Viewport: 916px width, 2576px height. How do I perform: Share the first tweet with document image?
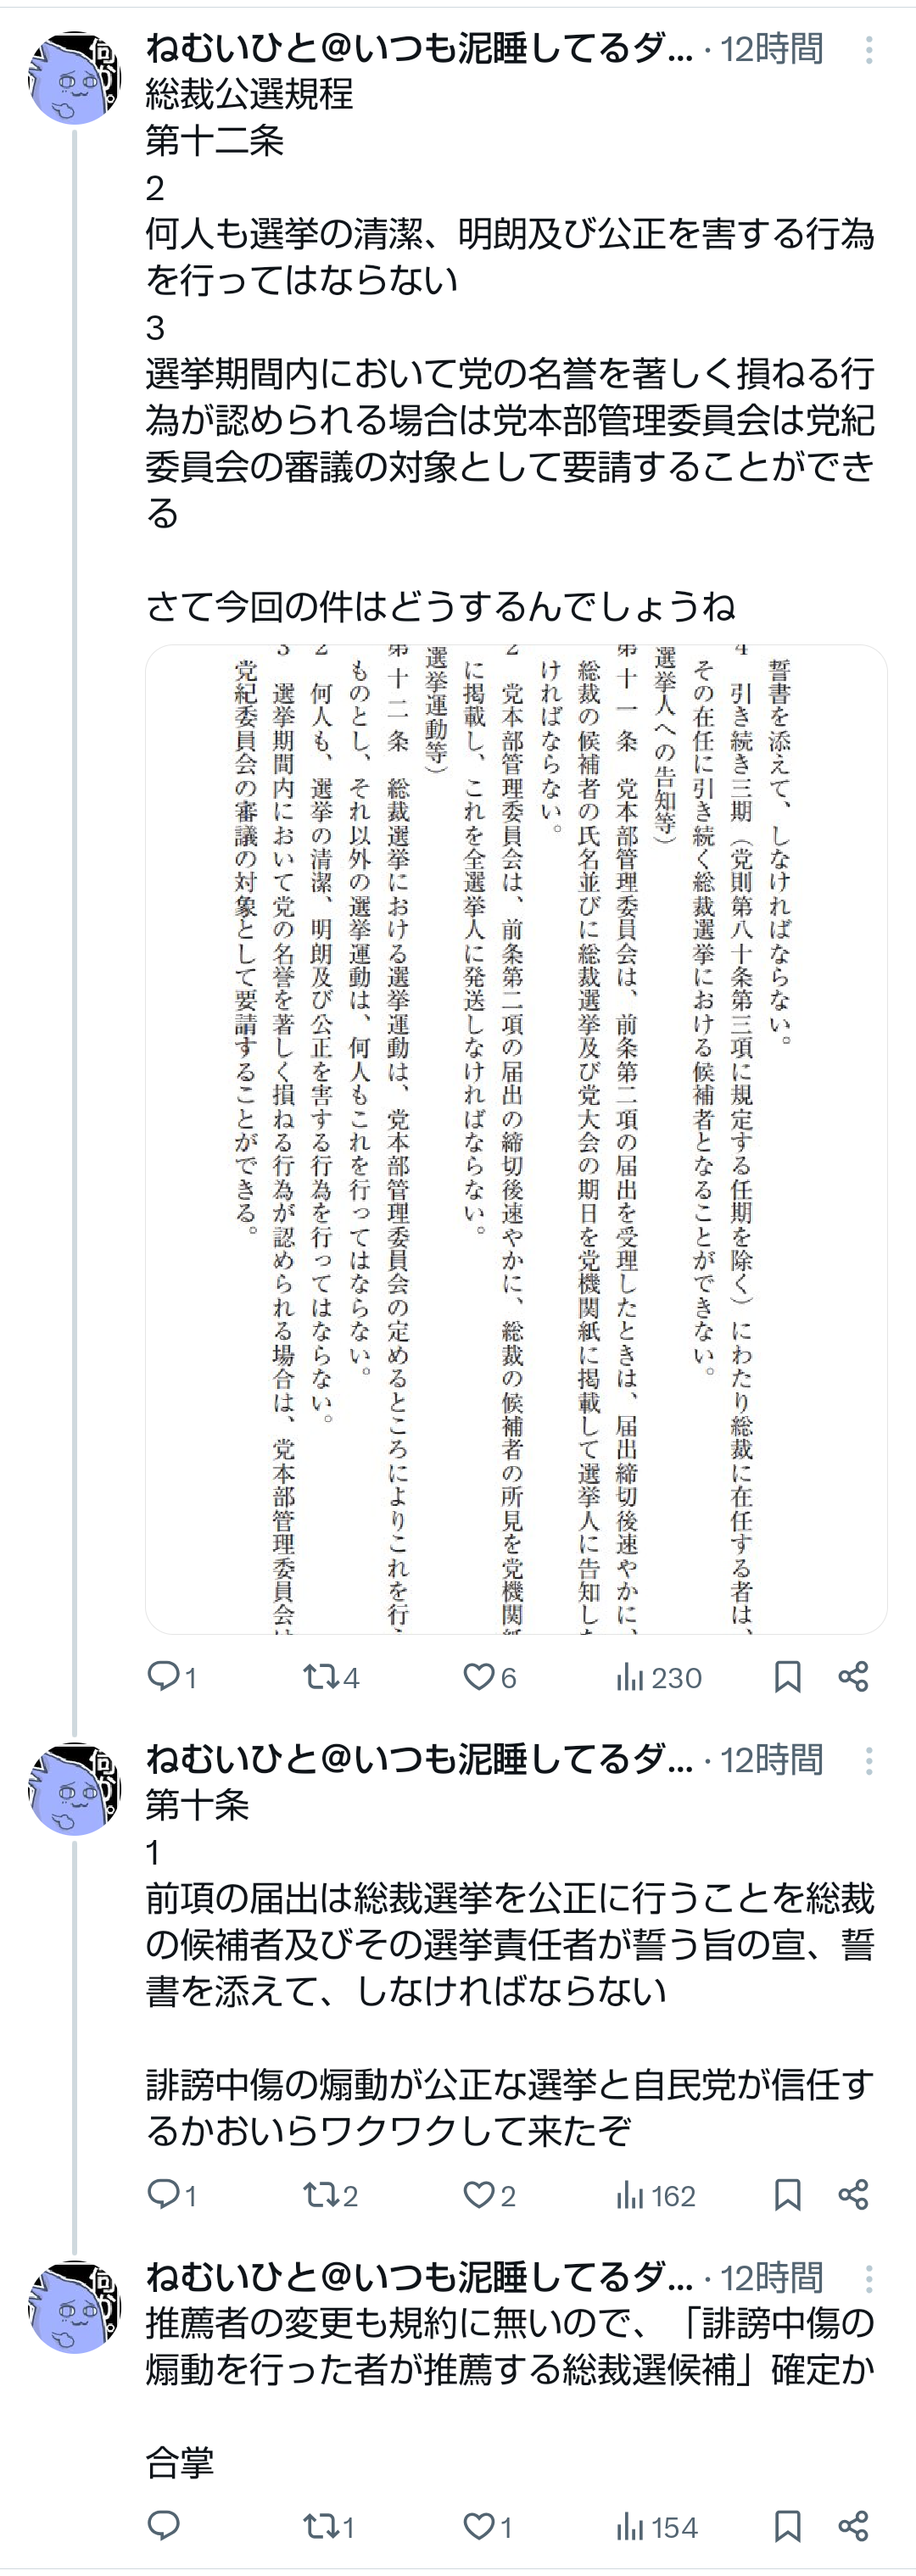853,1676
